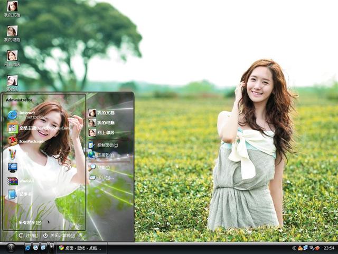Open 我的电脑 in Start menu right pane

(x=101, y=123)
